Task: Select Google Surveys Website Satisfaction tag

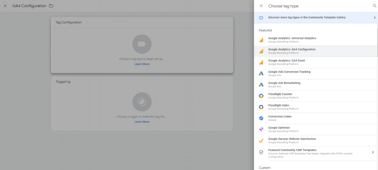Action: (316, 140)
